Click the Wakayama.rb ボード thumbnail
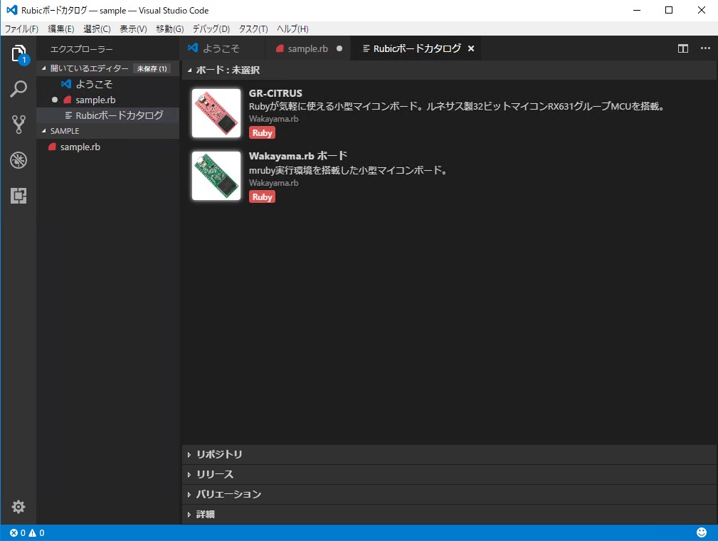The image size is (718, 541). (216, 176)
